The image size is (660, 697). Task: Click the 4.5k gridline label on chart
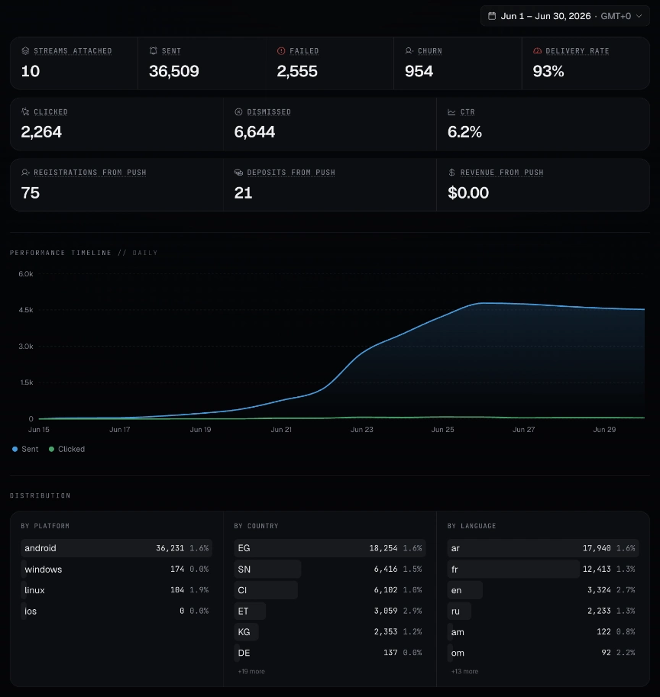pos(26,310)
